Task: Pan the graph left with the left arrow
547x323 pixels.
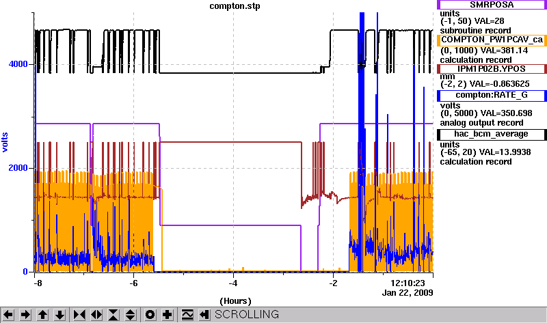Action: coord(8,315)
